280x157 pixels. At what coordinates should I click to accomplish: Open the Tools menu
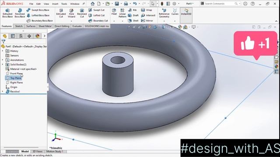64,4
